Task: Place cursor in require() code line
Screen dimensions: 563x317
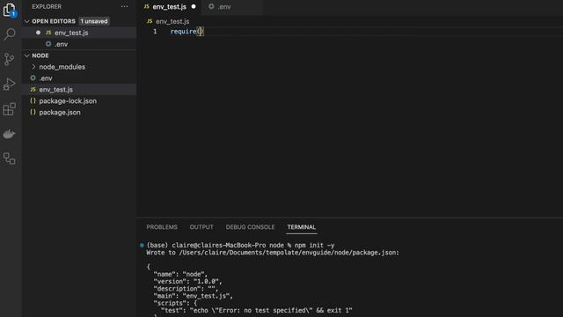Action: 186,32
